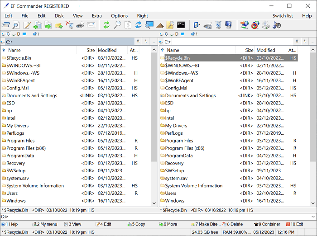Viewport: 317px width, 236px height.
Task: Click the printer icon in toolbar
Action: 80,25
